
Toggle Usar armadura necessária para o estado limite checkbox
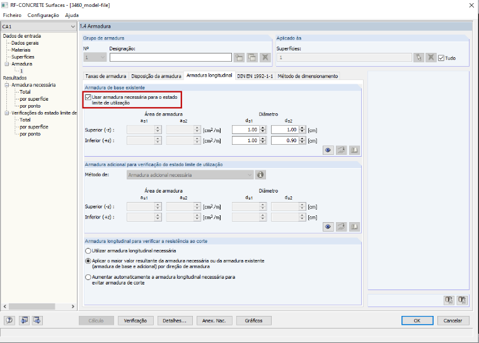pos(88,97)
